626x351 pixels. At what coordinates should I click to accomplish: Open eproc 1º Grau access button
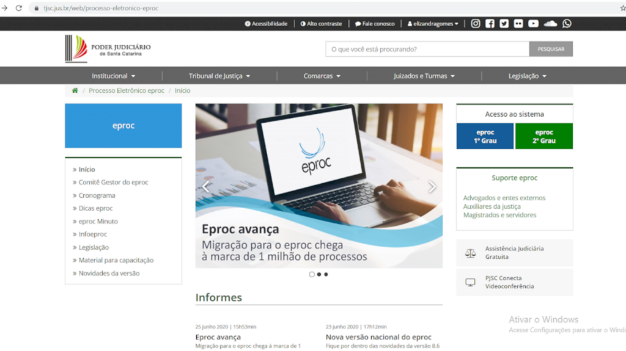pos(485,136)
